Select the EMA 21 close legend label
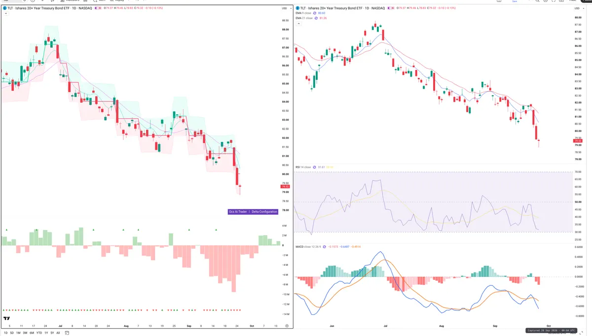The image size is (592, 336). [304, 18]
